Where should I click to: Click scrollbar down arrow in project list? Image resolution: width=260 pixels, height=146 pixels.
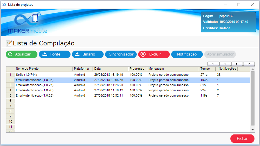pyautogui.click(x=252, y=130)
